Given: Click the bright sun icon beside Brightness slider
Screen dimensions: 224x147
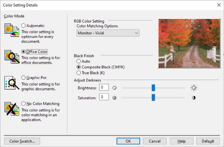Looking at the screenshot, I should (x=194, y=88).
